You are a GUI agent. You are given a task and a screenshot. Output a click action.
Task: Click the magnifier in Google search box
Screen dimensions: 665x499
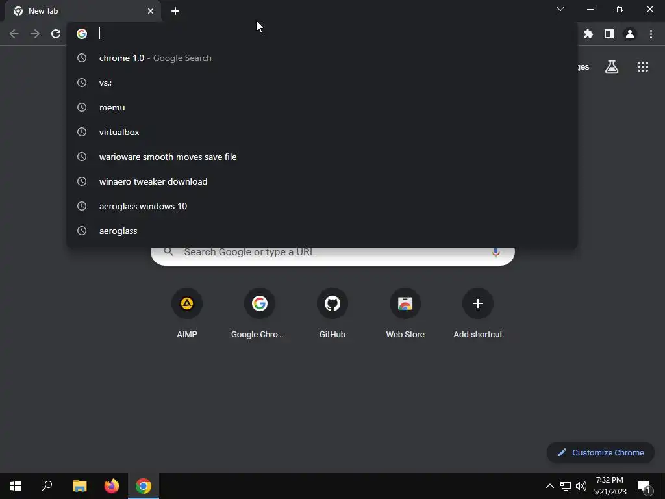[168, 251]
